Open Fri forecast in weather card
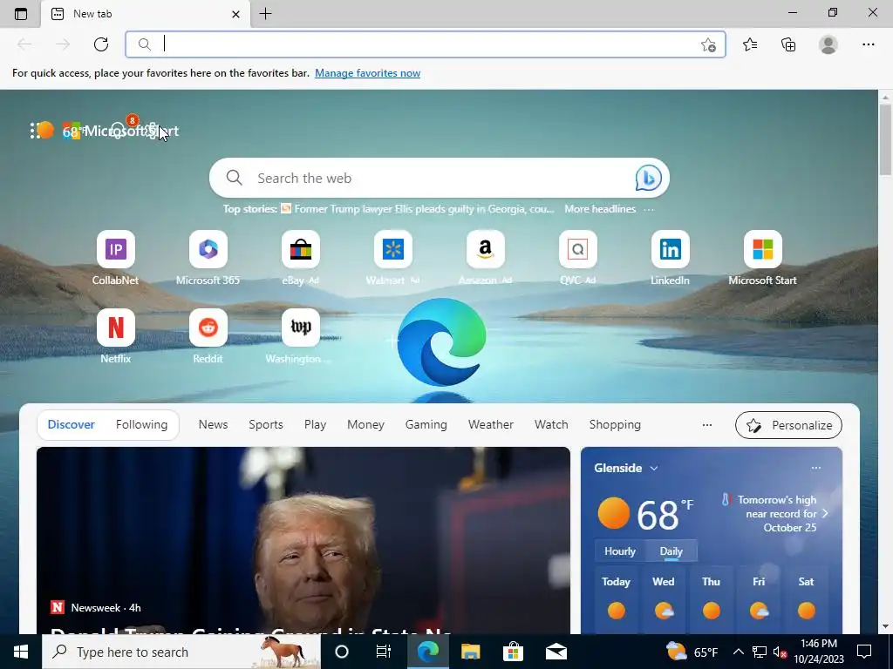893x669 pixels. pos(759,600)
